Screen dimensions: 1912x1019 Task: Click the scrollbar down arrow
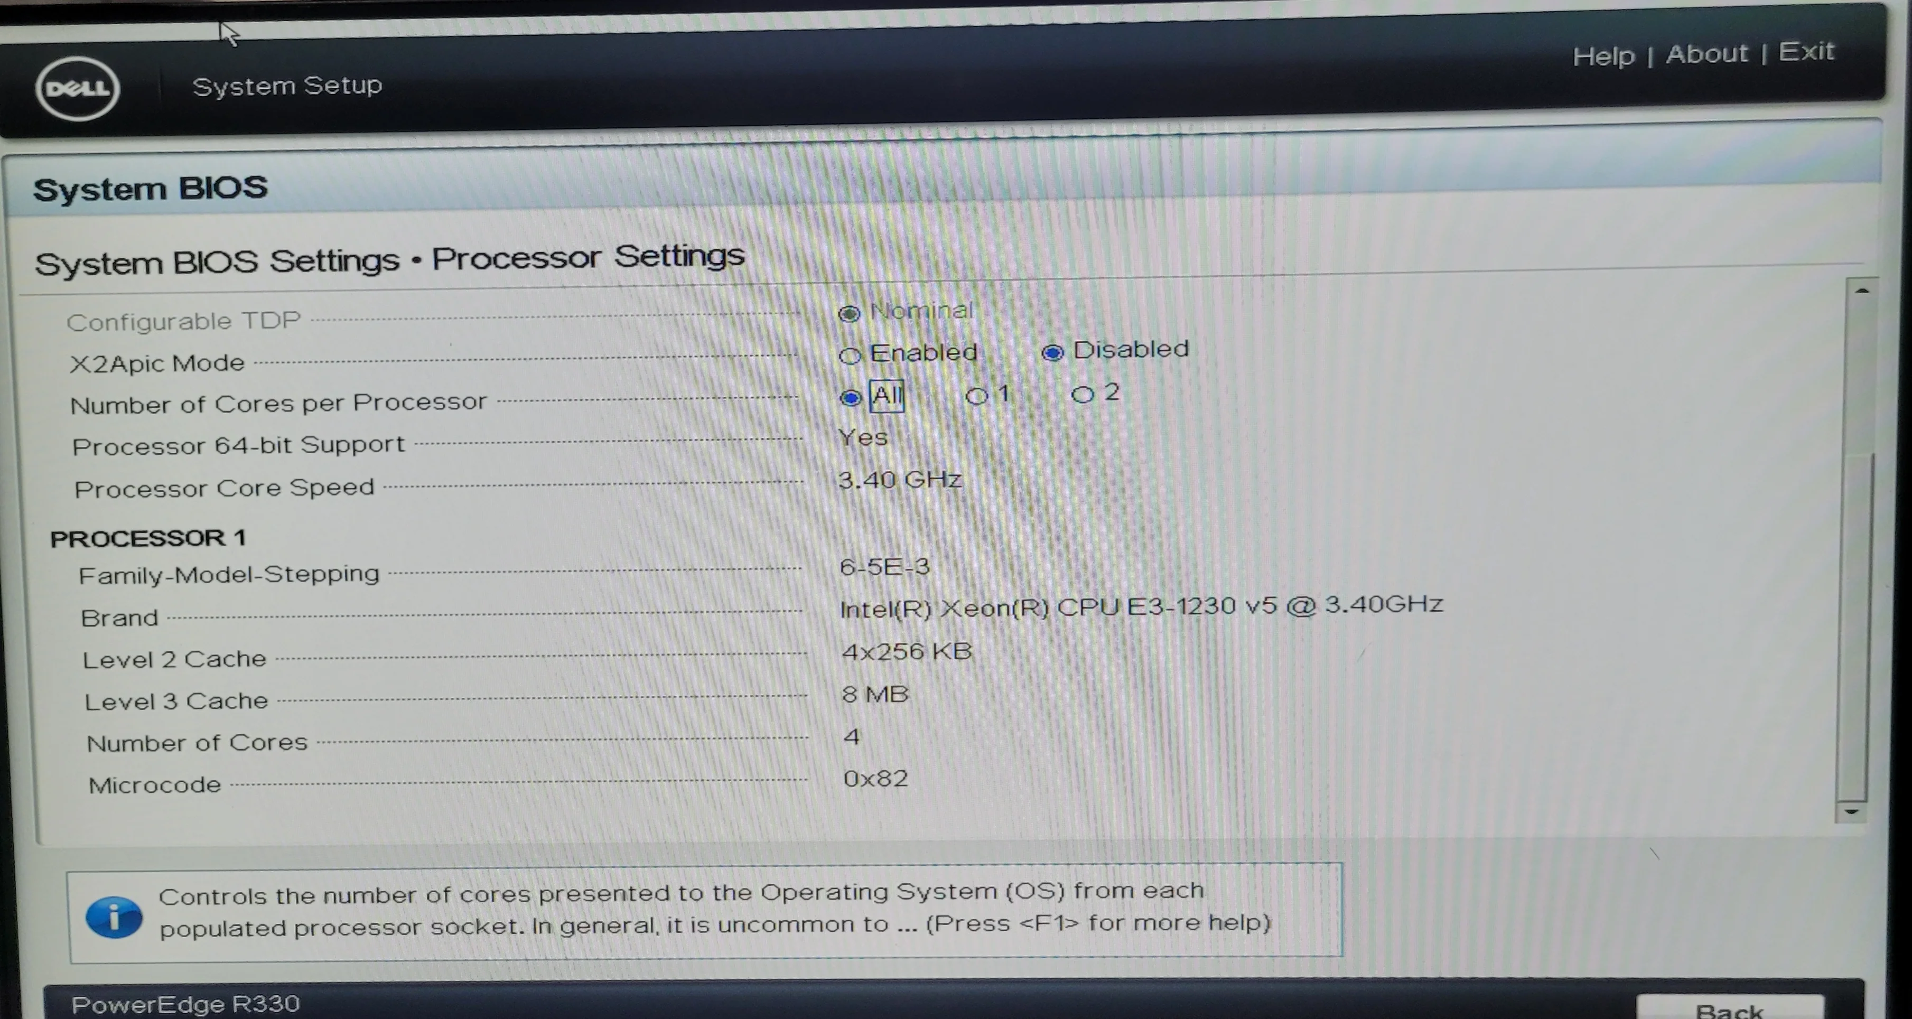(1851, 812)
